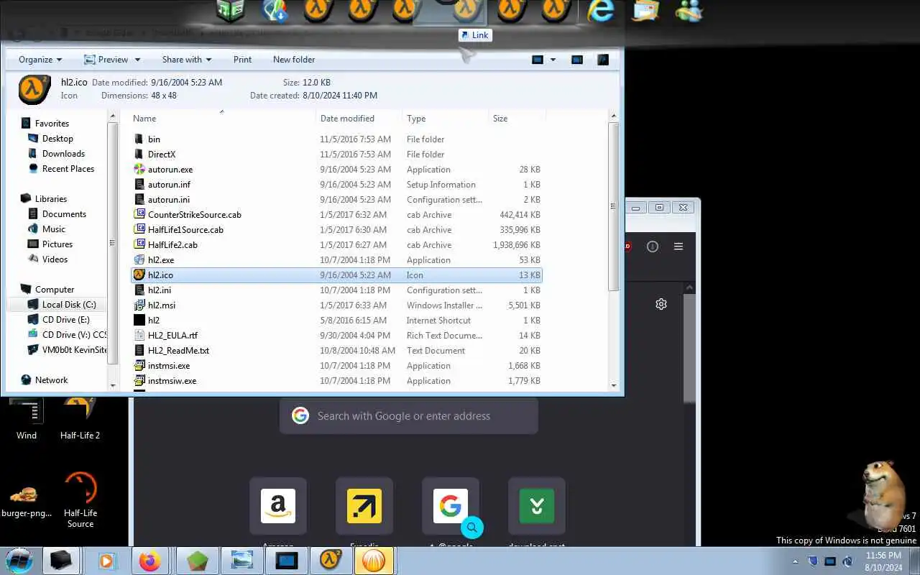Select the HL2_EULA.rtf document icon
This screenshot has width=920, height=575.
[139, 336]
